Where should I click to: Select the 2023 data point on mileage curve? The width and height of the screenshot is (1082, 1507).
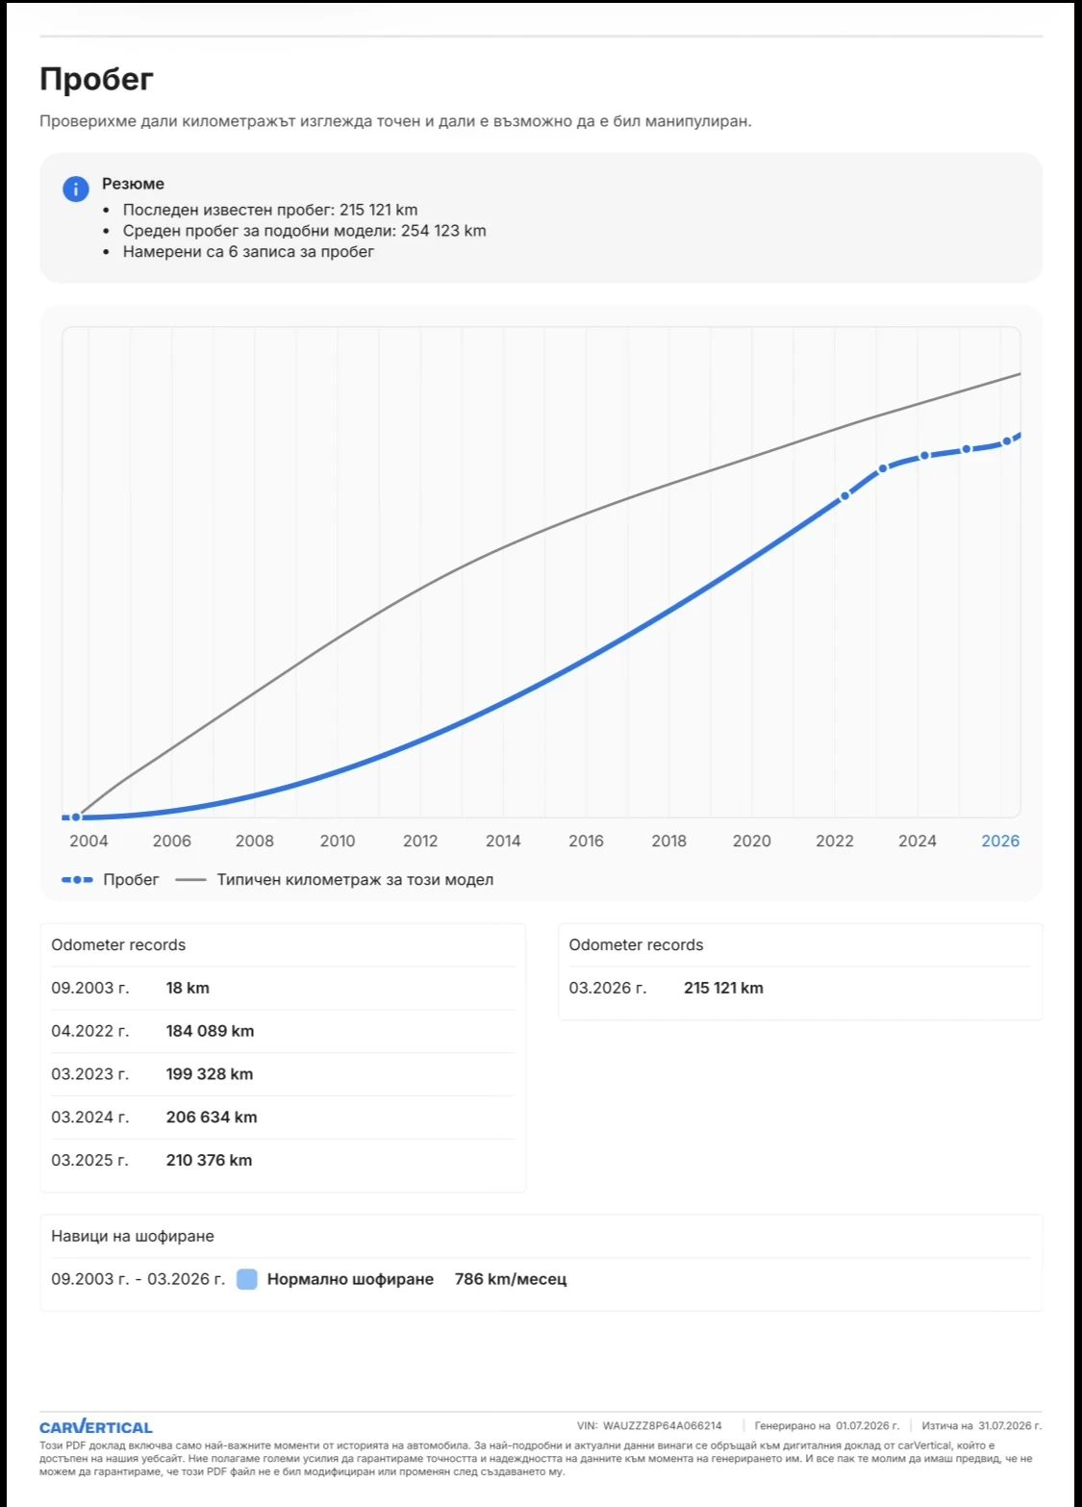pyautogui.click(x=883, y=468)
